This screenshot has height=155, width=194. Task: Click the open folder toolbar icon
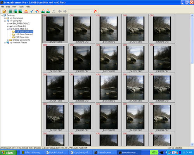click(x=4, y=11)
